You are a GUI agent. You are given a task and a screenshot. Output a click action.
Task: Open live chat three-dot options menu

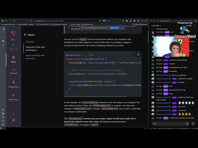[195, 26]
